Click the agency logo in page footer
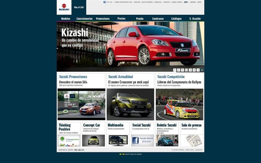This screenshot has width=261, height=163. tap(122, 154)
